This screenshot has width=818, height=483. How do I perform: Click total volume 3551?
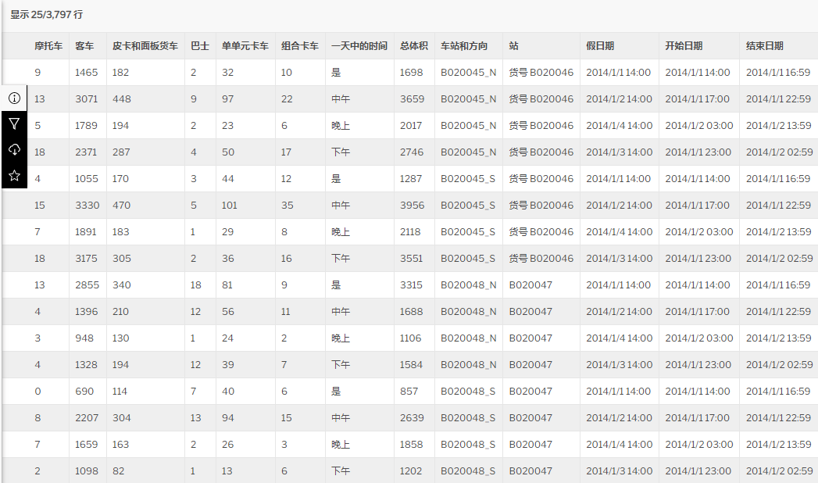[411, 259]
